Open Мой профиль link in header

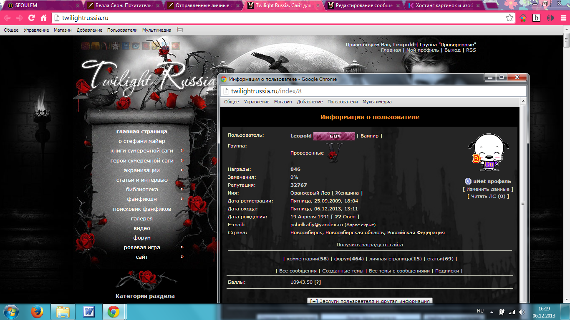422,50
